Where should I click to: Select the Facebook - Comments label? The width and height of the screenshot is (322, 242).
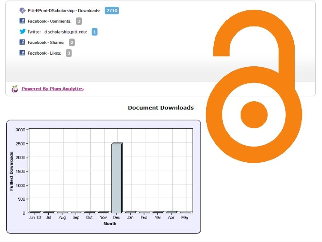click(50, 21)
